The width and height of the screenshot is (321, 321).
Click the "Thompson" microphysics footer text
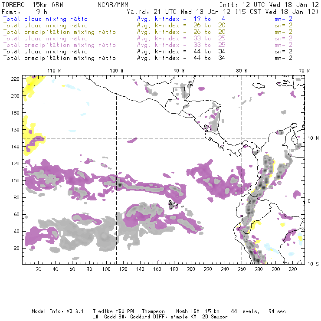point(153,311)
